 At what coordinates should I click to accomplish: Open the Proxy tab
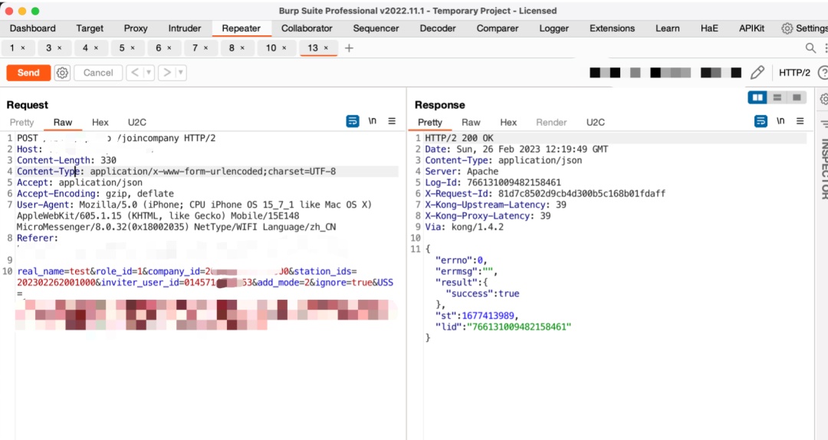[x=136, y=28]
